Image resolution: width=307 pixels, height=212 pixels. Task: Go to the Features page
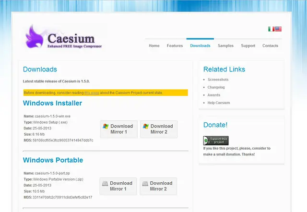[175, 46]
